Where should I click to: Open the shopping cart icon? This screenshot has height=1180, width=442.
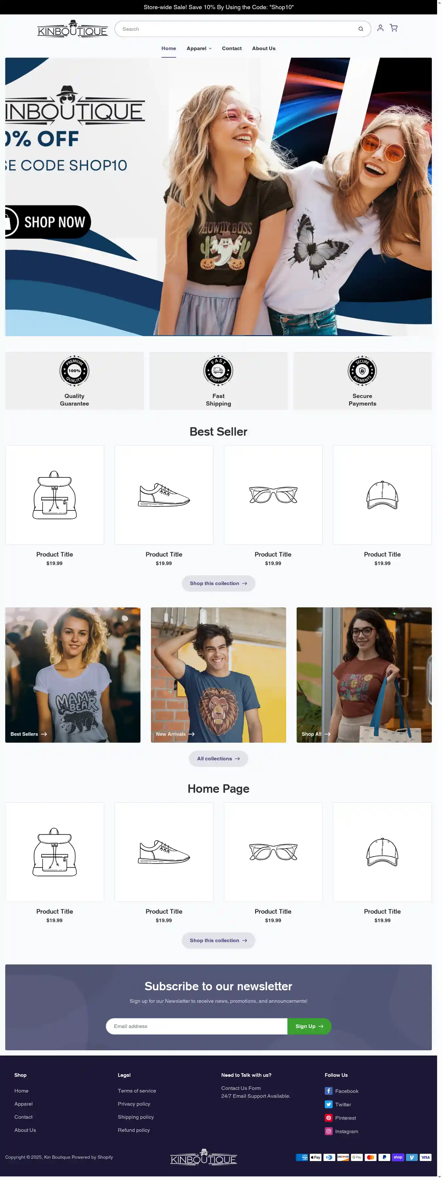pyautogui.click(x=394, y=28)
